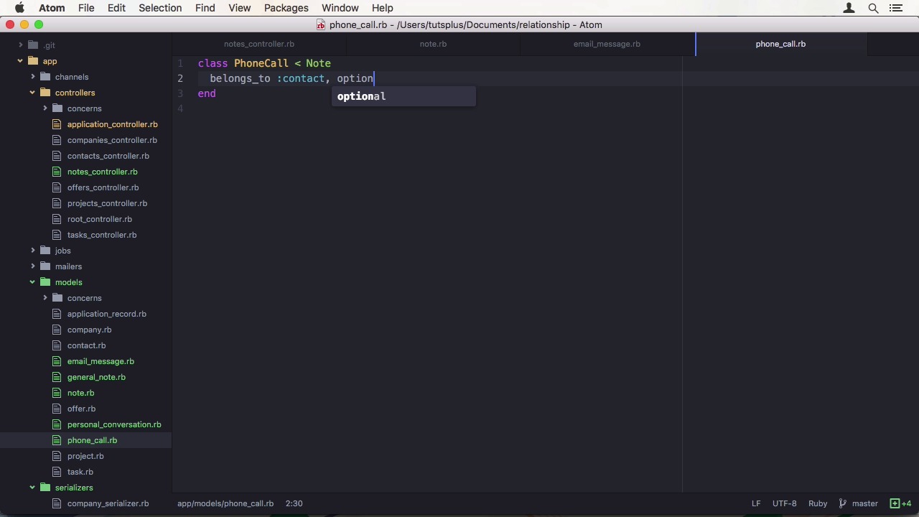Switch to the notes_controller.rb tab
This screenshot has height=517, width=919.
(259, 44)
